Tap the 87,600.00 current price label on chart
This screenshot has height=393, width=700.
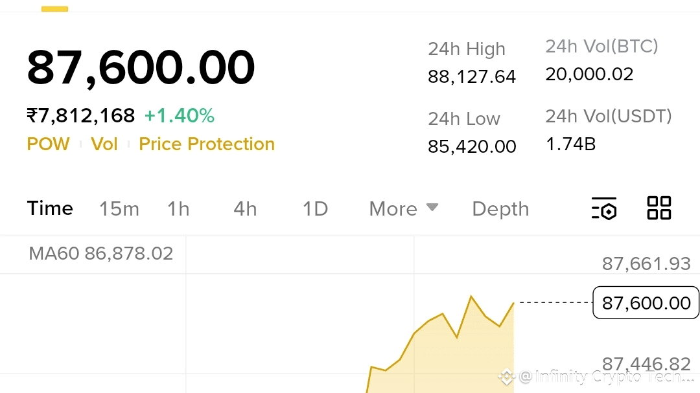pos(646,303)
